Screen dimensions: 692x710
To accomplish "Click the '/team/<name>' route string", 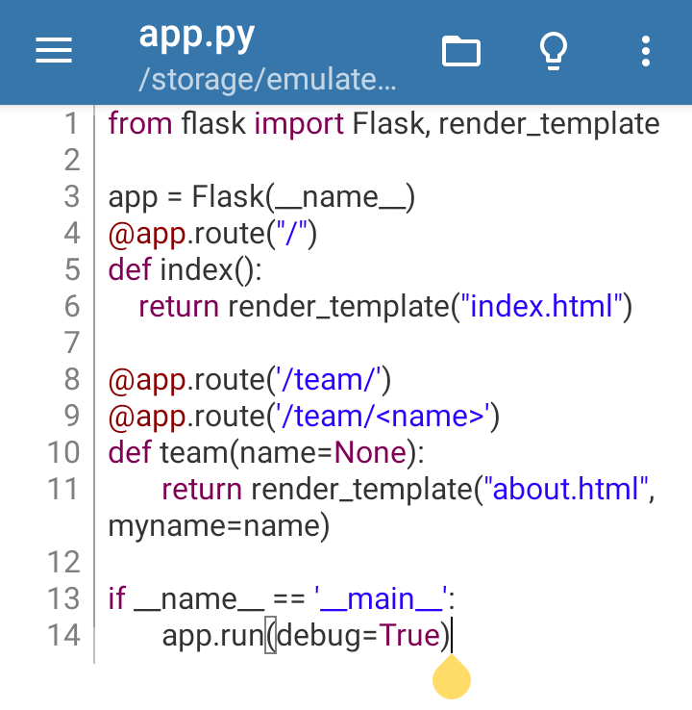I will (385, 416).
